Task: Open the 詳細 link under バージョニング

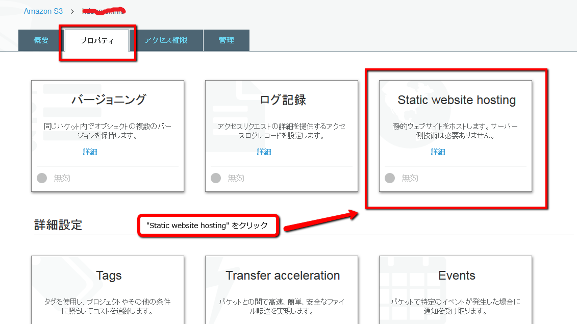Action: point(90,152)
